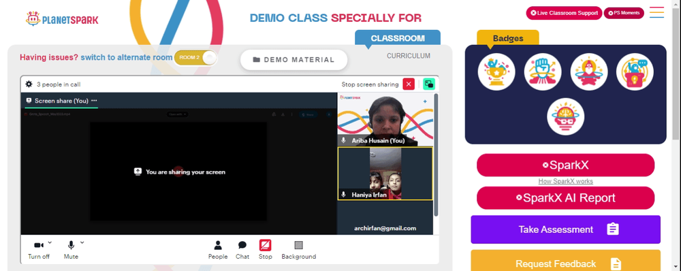Image resolution: width=681 pixels, height=271 pixels.
Task: Select the brain with glasses badge
Action: 565,116
